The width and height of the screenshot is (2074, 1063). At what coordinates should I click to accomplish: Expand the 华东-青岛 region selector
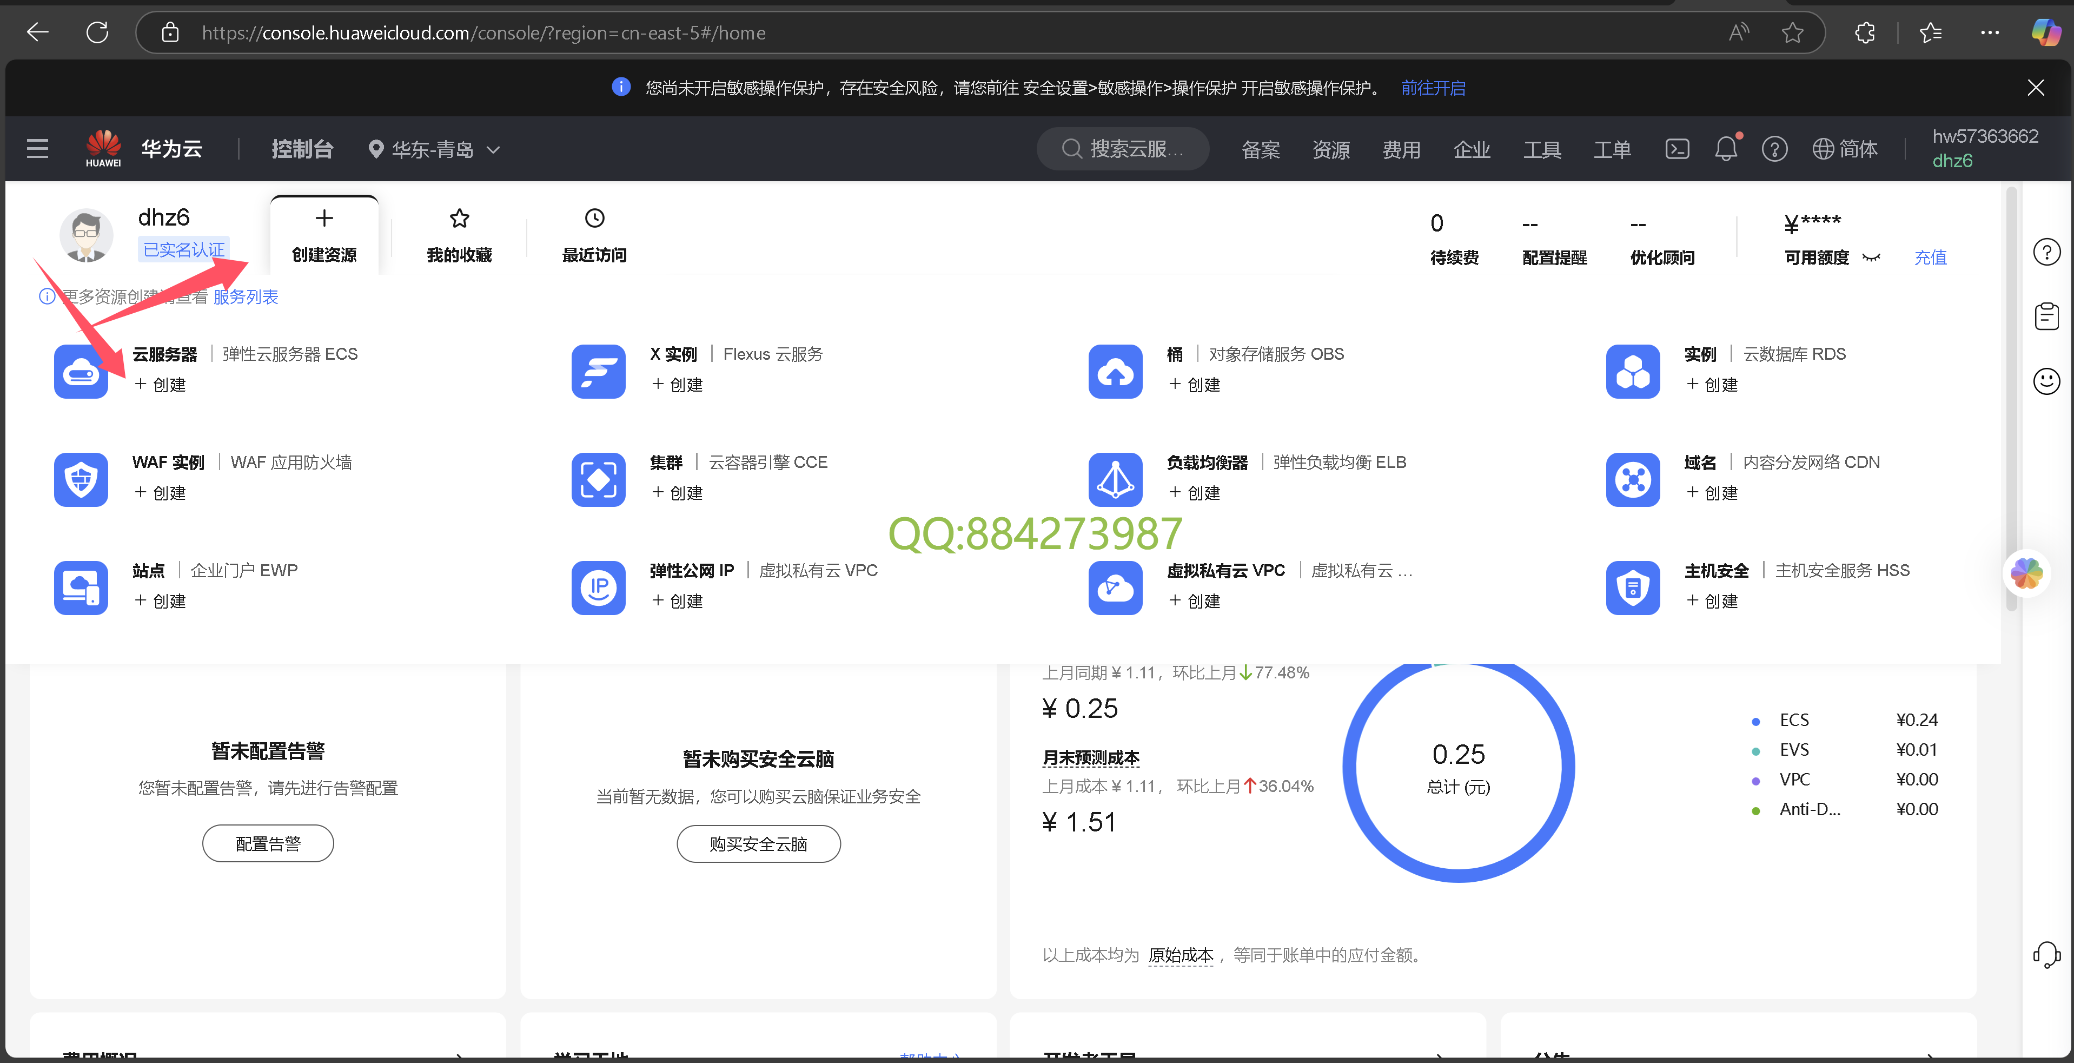point(434,149)
